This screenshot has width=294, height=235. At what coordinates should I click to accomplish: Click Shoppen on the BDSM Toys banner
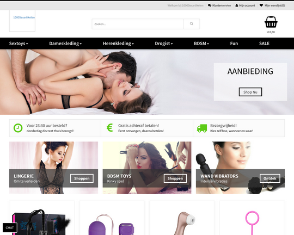pyautogui.click(x=175, y=178)
